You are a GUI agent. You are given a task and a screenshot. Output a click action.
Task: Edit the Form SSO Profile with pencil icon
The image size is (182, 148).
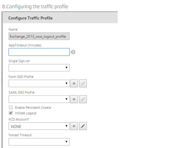tap(83, 83)
